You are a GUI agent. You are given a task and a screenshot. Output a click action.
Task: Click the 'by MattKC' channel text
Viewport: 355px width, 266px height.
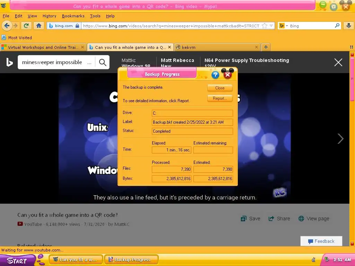point(119,224)
